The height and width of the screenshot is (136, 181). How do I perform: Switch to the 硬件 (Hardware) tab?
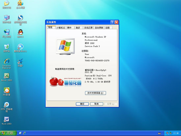click(x=70, y=28)
